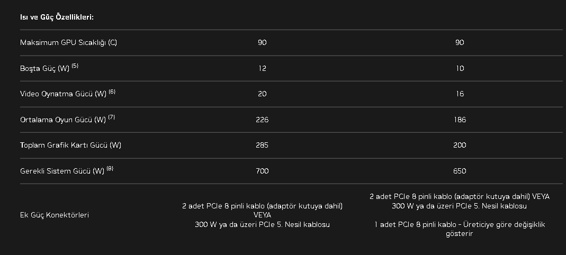This screenshot has width=566, height=255.
Task: Select the Ek Güç Konektörleri row label
Action: 55,215
